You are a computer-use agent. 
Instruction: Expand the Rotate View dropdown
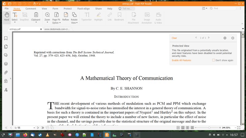[x=74, y=23]
